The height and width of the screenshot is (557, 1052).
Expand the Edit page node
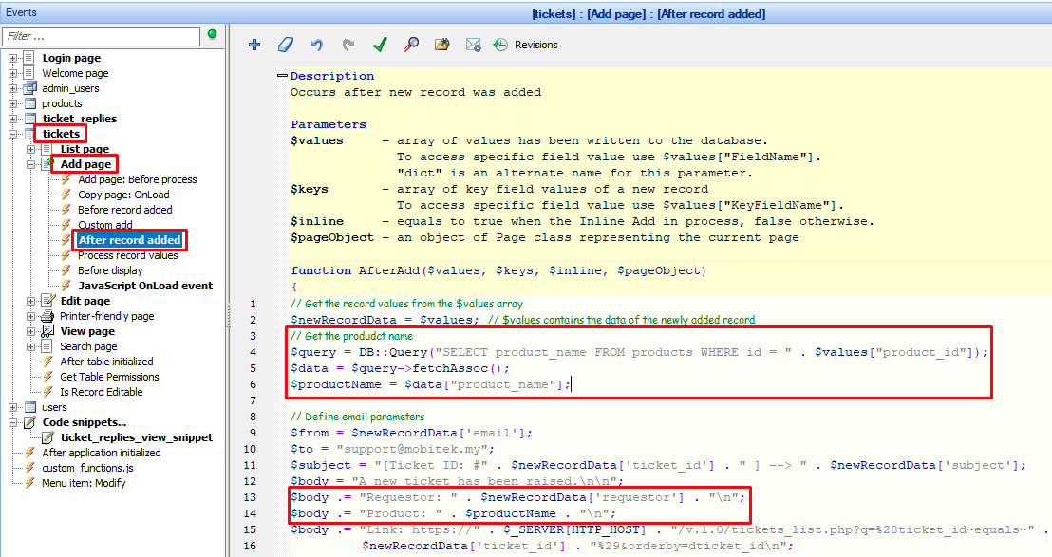[x=31, y=301]
